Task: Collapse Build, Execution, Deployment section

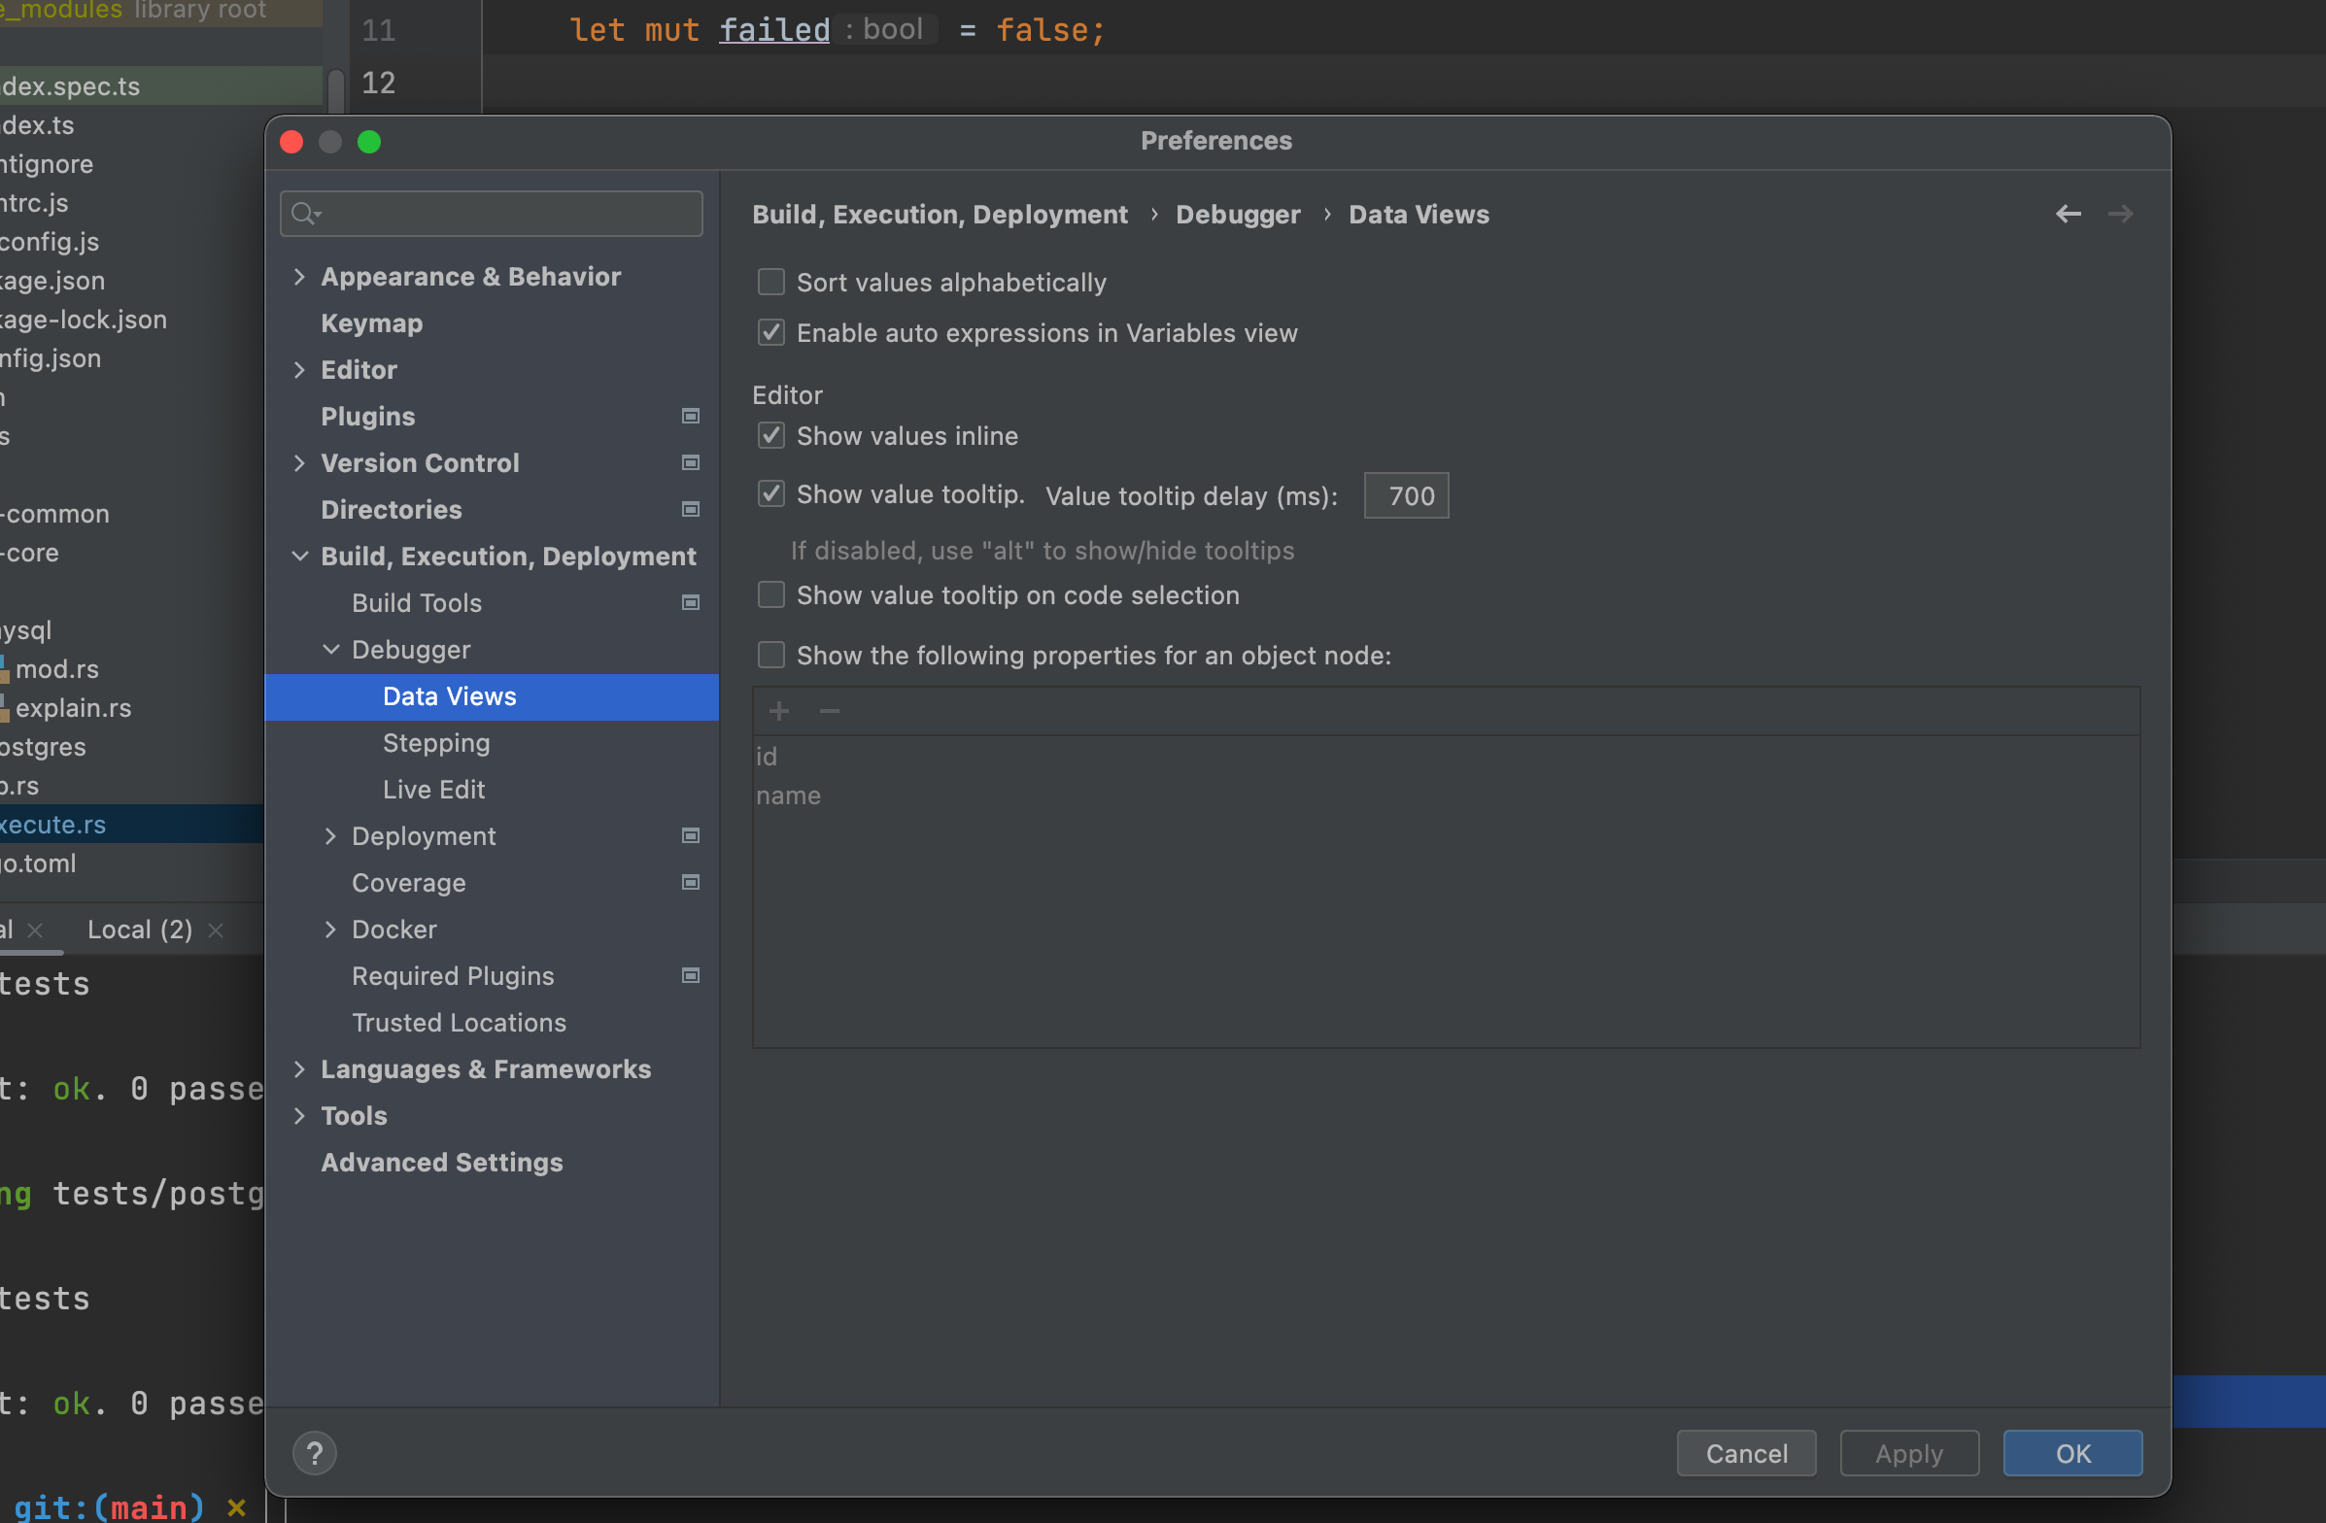Action: click(x=299, y=557)
